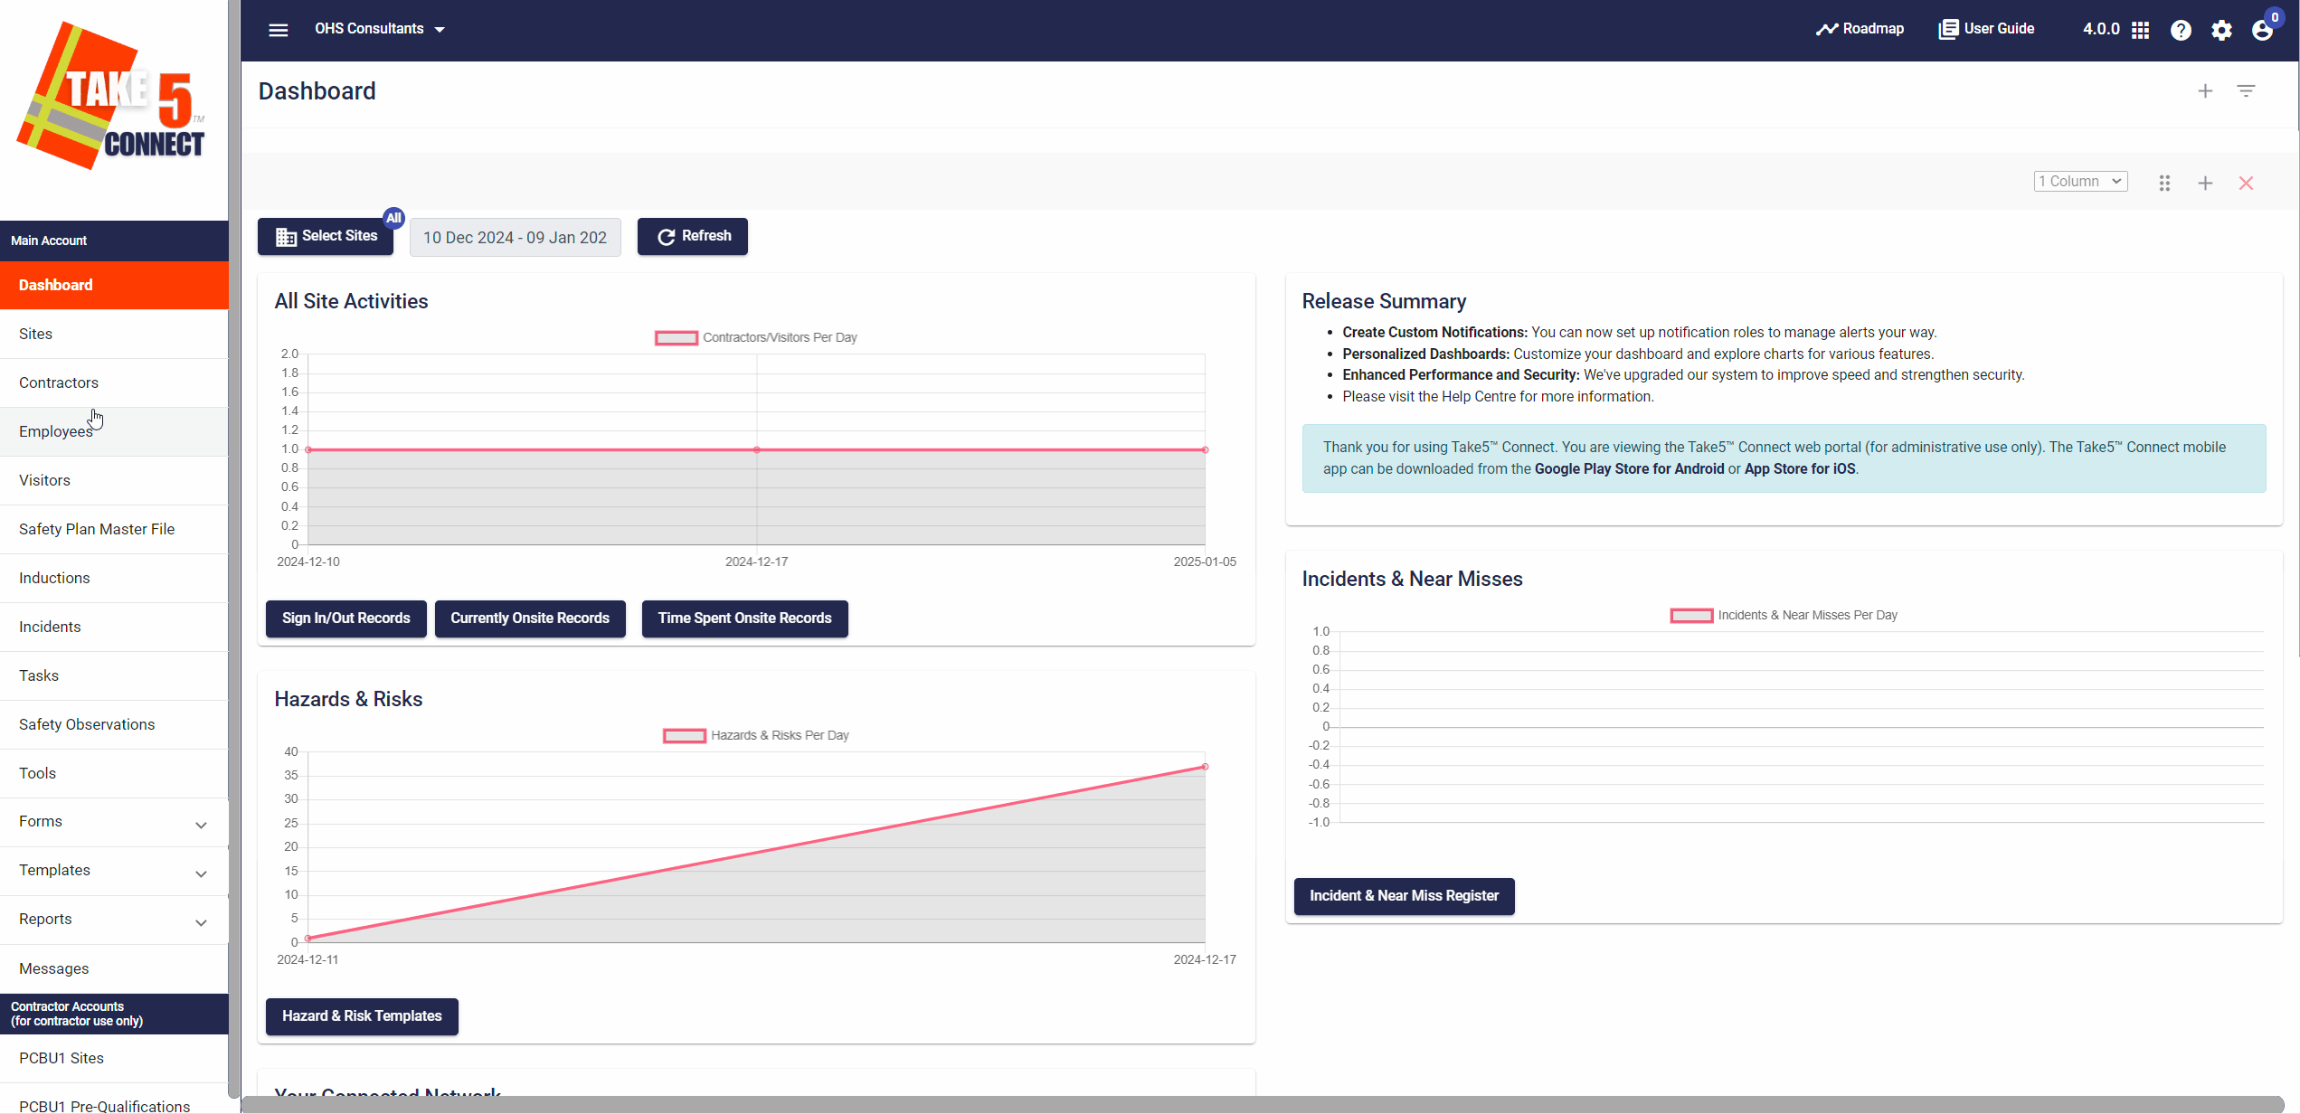Screen dimensions: 2300x1114
Task: Click the plus icon in the column row
Action: click(2205, 183)
